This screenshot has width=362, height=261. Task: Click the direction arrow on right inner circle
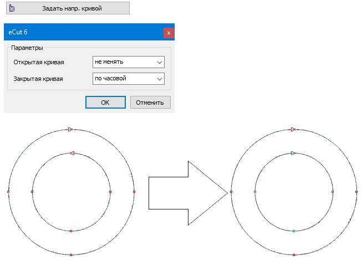[293, 153]
